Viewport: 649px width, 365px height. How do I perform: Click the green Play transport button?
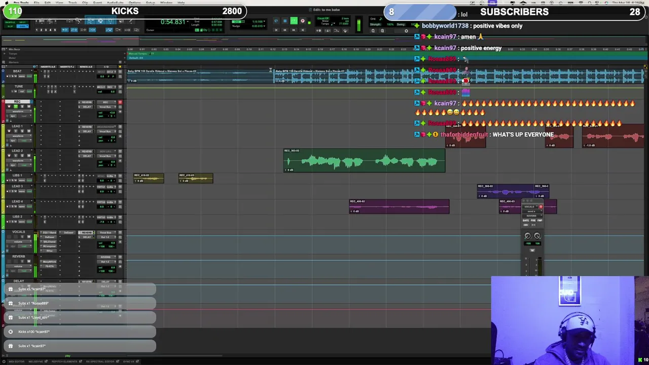point(294,21)
